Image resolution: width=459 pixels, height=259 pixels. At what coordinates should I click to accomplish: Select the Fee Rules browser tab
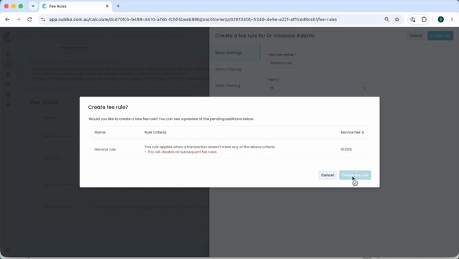(x=75, y=6)
